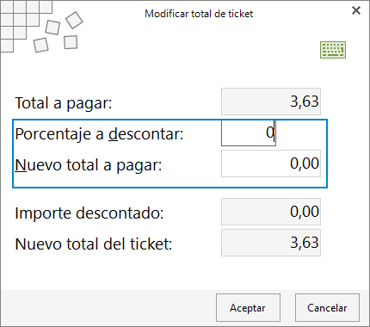Click the 'Nuevo total a pagar:' label

coord(89,165)
